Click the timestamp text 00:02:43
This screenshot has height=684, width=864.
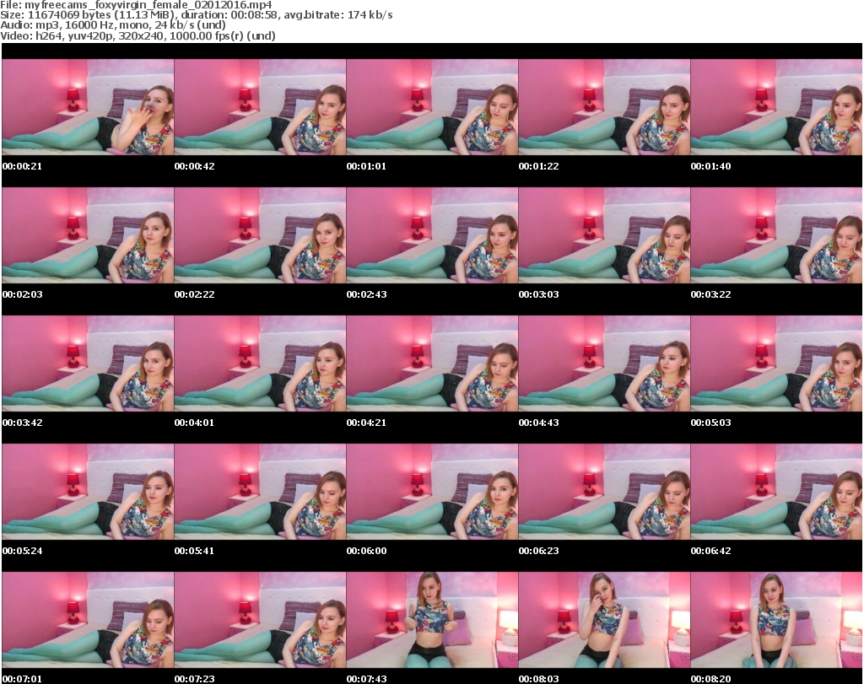[366, 294]
